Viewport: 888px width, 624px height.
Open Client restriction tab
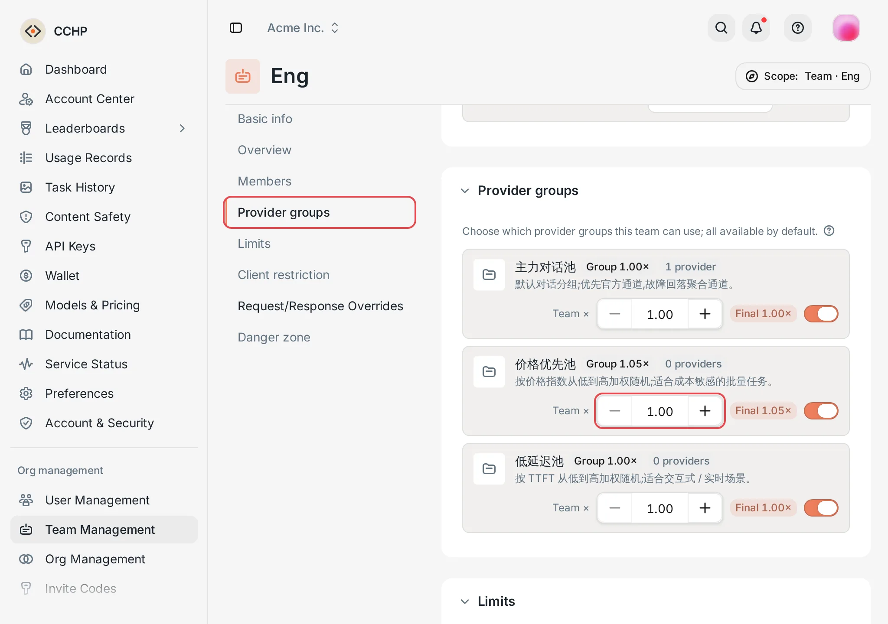coord(320,275)
